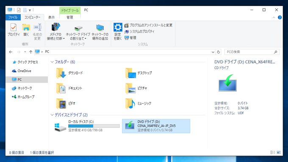
Task: Select the ミュージック folder
Action: (138, 104)
